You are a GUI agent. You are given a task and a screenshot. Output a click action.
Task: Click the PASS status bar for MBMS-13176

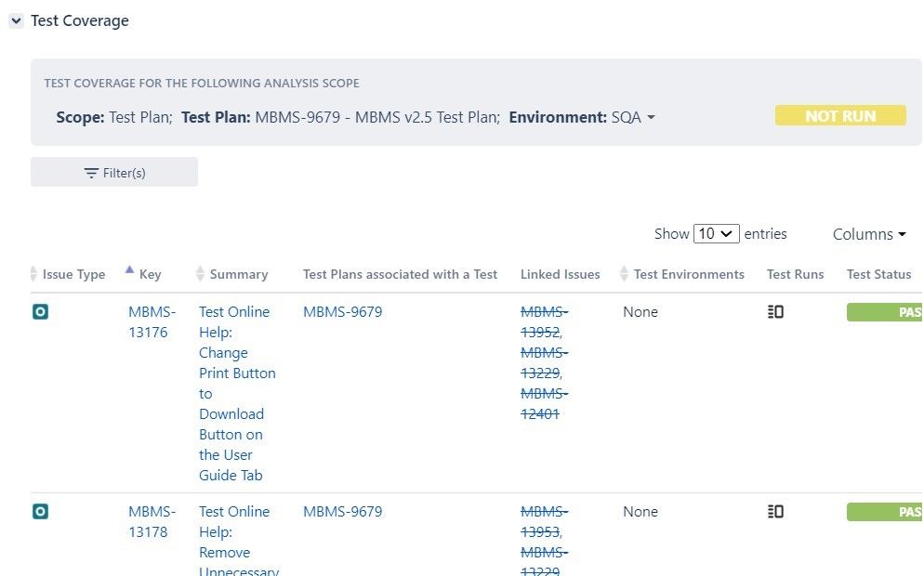(x=885, y=312)
